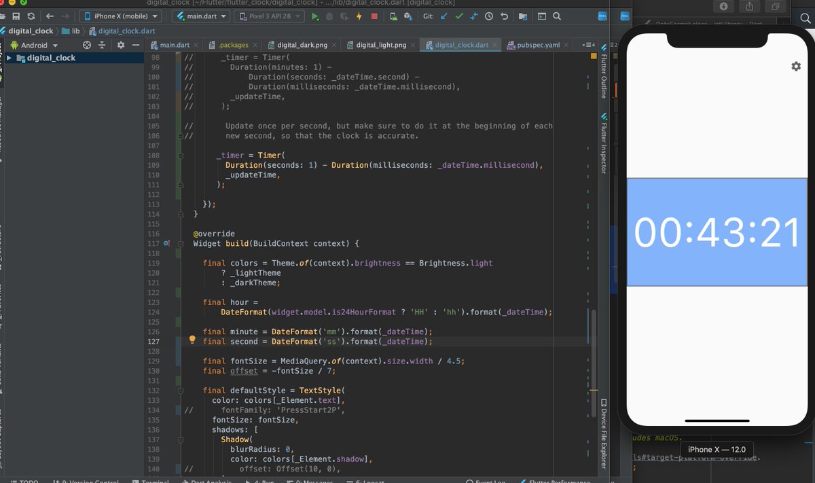Click the digital_clock.dart breadcrumb

click(121, 31)
